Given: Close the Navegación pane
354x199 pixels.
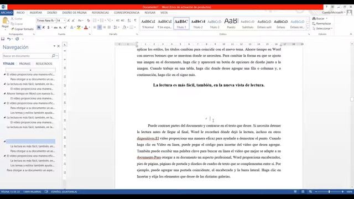Looking at the screenshot, I should (59, 46).
